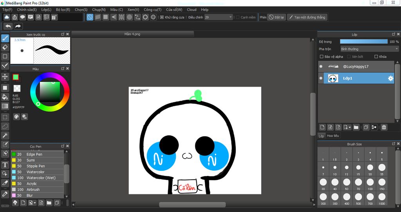Screen dimensions: 401x212
Task: Enable the Khóa layer lock checkbox
Action: 376,56
